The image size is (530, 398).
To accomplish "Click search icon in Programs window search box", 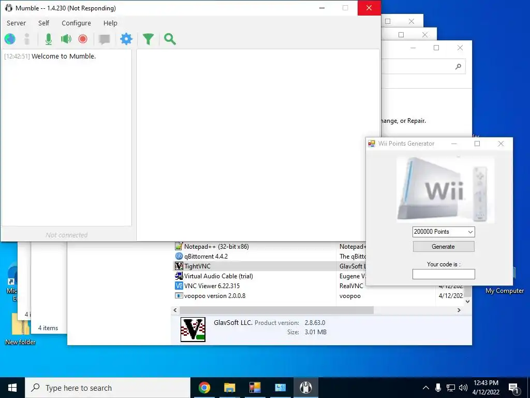I will pyautogui.click(x=458, y=66).
